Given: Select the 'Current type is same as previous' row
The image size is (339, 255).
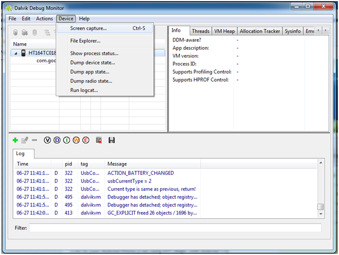Looking at the screenshot, I should pos(166,189).
